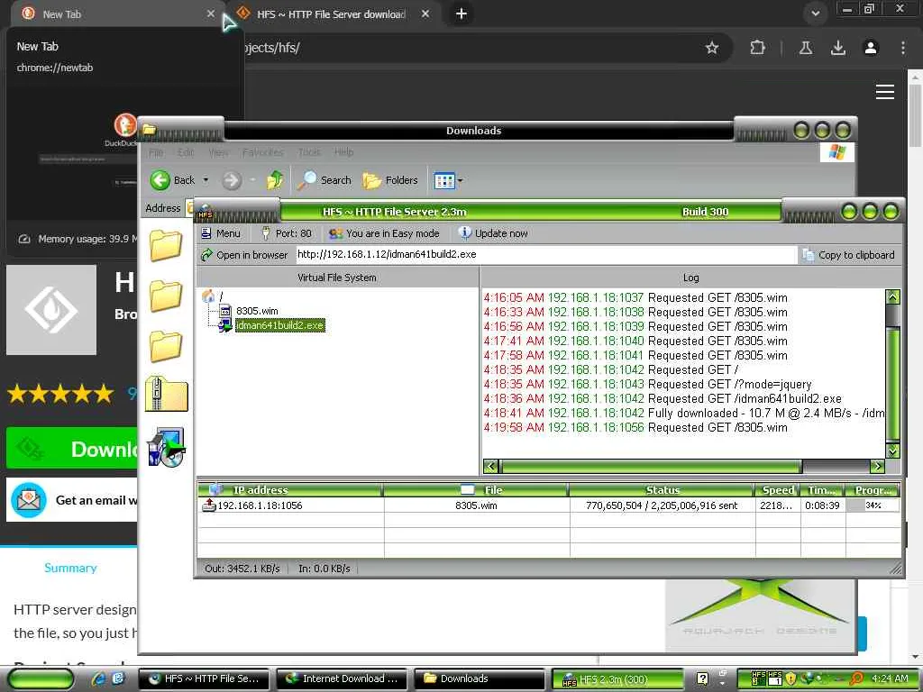Toggle Folders pane in Downloads toolbar

point(389,180)
